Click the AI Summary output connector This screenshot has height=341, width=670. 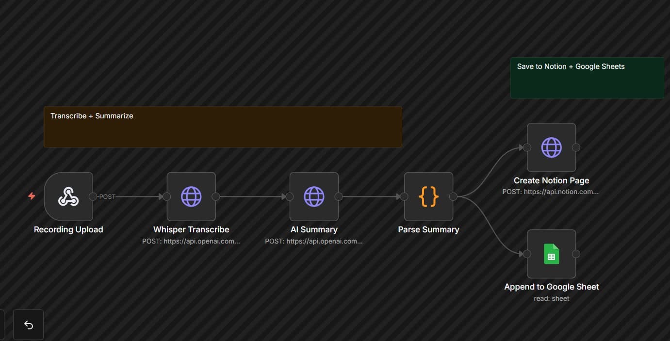click(x=339, y=196)
